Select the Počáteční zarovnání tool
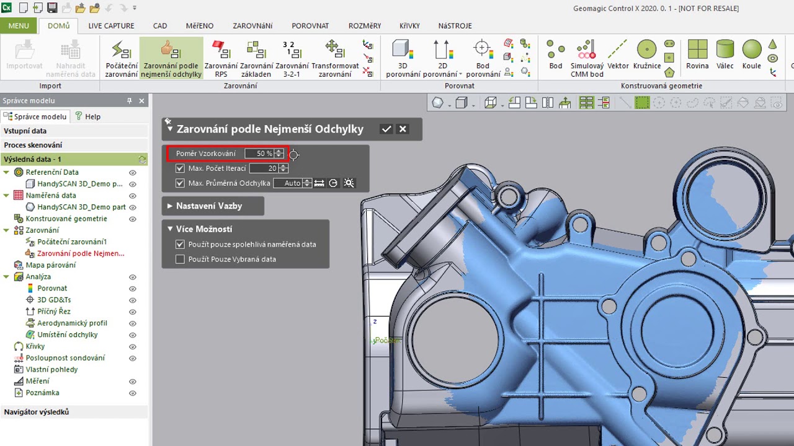The height and width of the screenshot is (446, 794). [121, 59]
